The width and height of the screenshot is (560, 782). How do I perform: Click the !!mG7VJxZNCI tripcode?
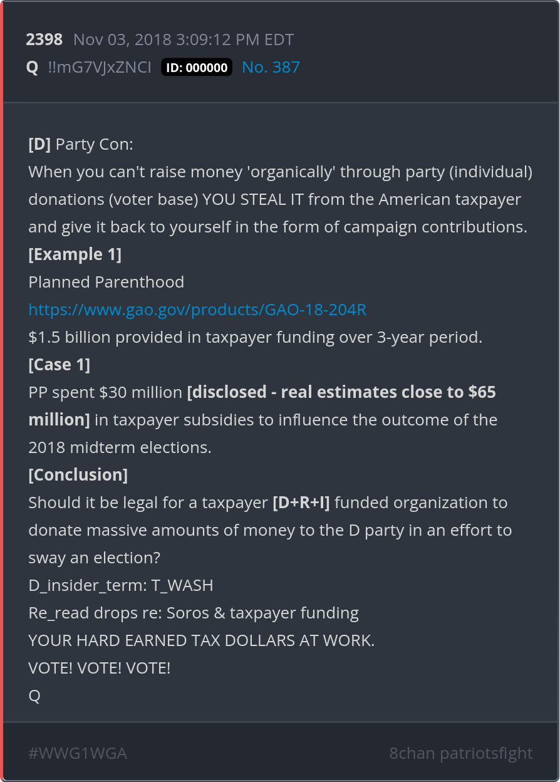pos(100,68)
